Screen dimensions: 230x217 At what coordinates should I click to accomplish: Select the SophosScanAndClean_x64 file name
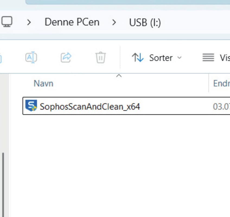(x=90, y=107)
